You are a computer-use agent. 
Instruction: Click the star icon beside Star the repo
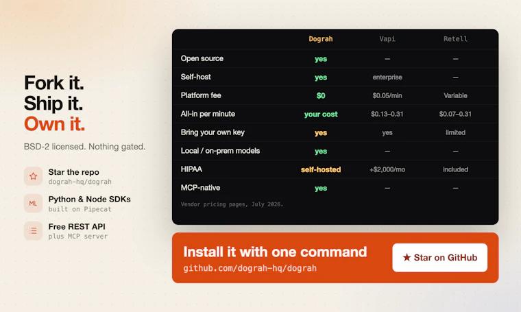33,176
